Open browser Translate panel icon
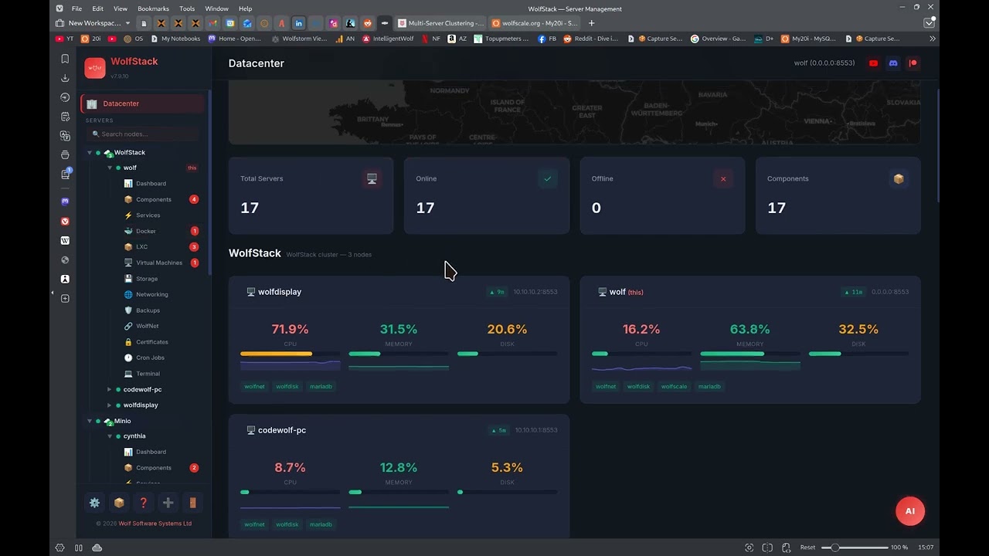 [65, 136]
